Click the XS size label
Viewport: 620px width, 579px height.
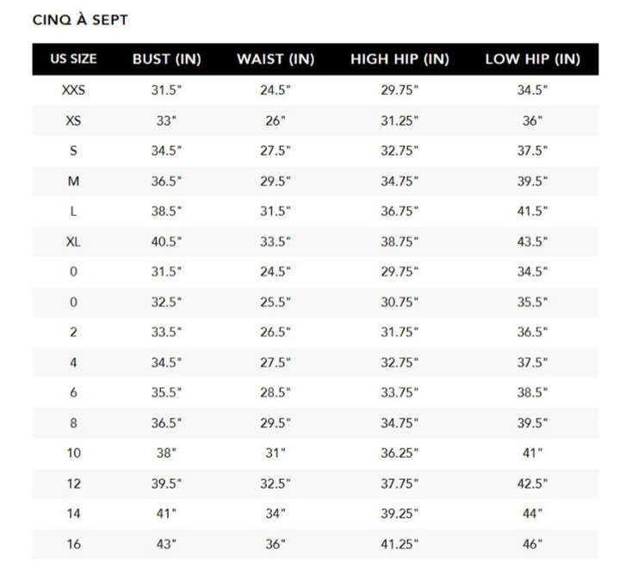tap(73, 121)
